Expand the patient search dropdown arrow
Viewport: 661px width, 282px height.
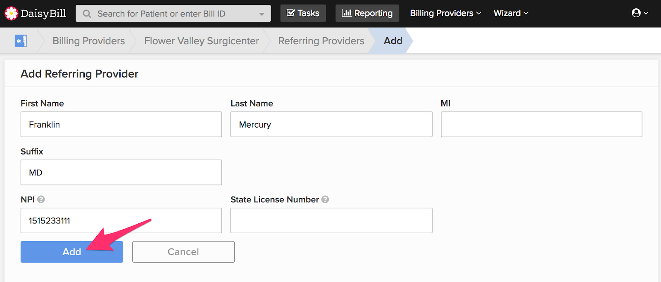[x=262, y=14]
